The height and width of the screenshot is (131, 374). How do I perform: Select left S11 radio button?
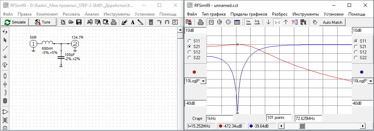(x=190, y=41)
